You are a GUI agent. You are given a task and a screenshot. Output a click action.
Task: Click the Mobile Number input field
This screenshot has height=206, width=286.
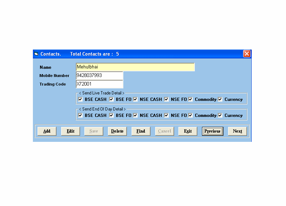99,76
